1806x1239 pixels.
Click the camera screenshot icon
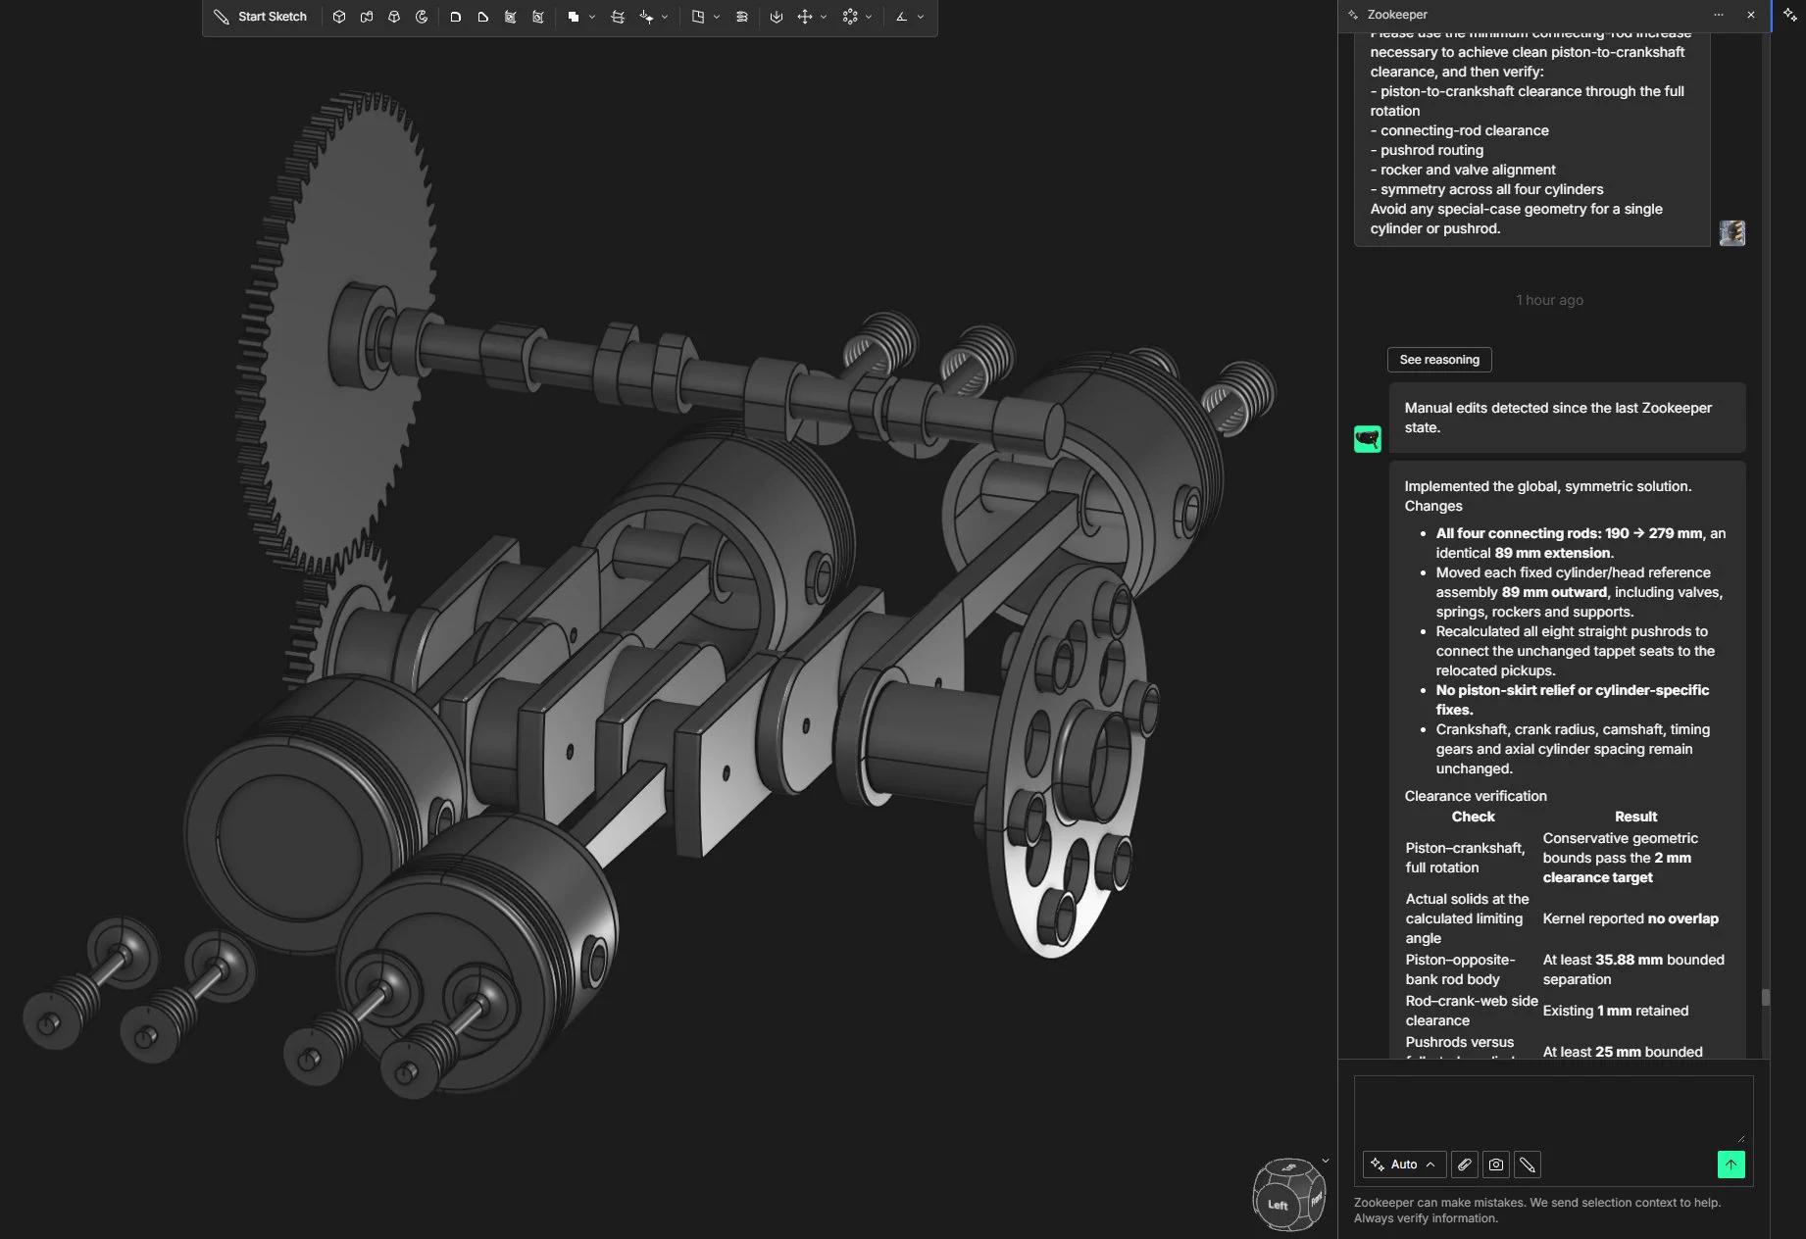tap(1496, 1165)
